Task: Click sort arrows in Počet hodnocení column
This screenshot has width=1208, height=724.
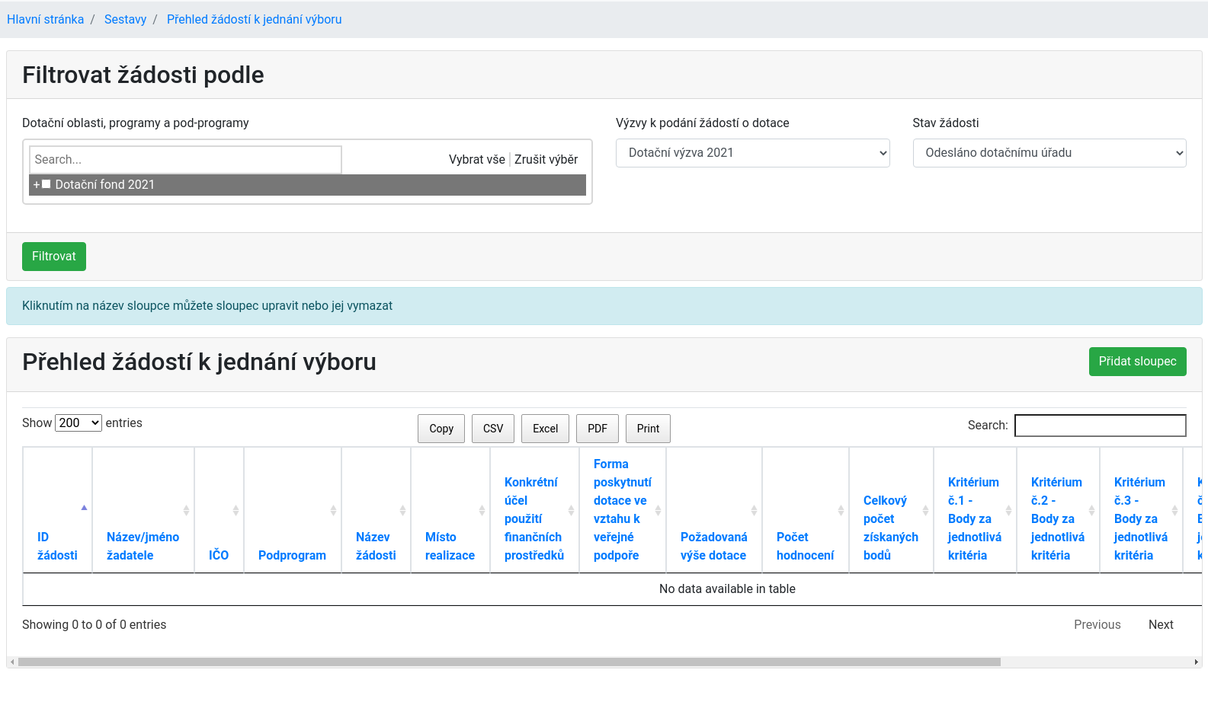Action: (841, 510)
